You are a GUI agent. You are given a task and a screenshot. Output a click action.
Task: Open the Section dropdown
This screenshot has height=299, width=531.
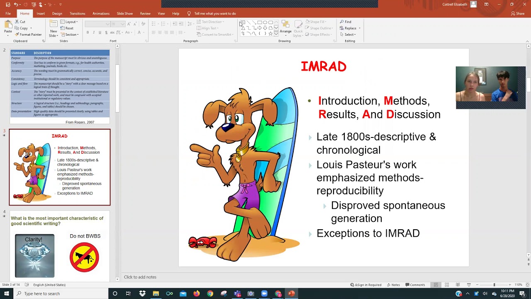coord(69,34)
